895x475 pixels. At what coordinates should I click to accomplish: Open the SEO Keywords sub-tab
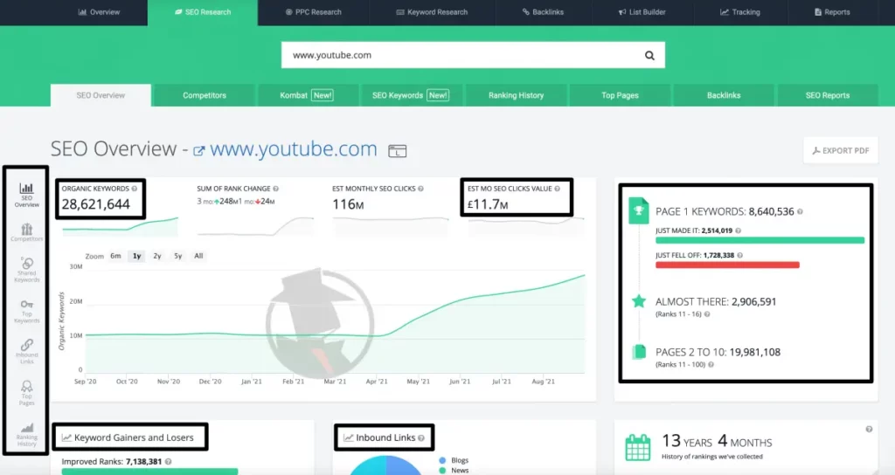tap(411, 95)
